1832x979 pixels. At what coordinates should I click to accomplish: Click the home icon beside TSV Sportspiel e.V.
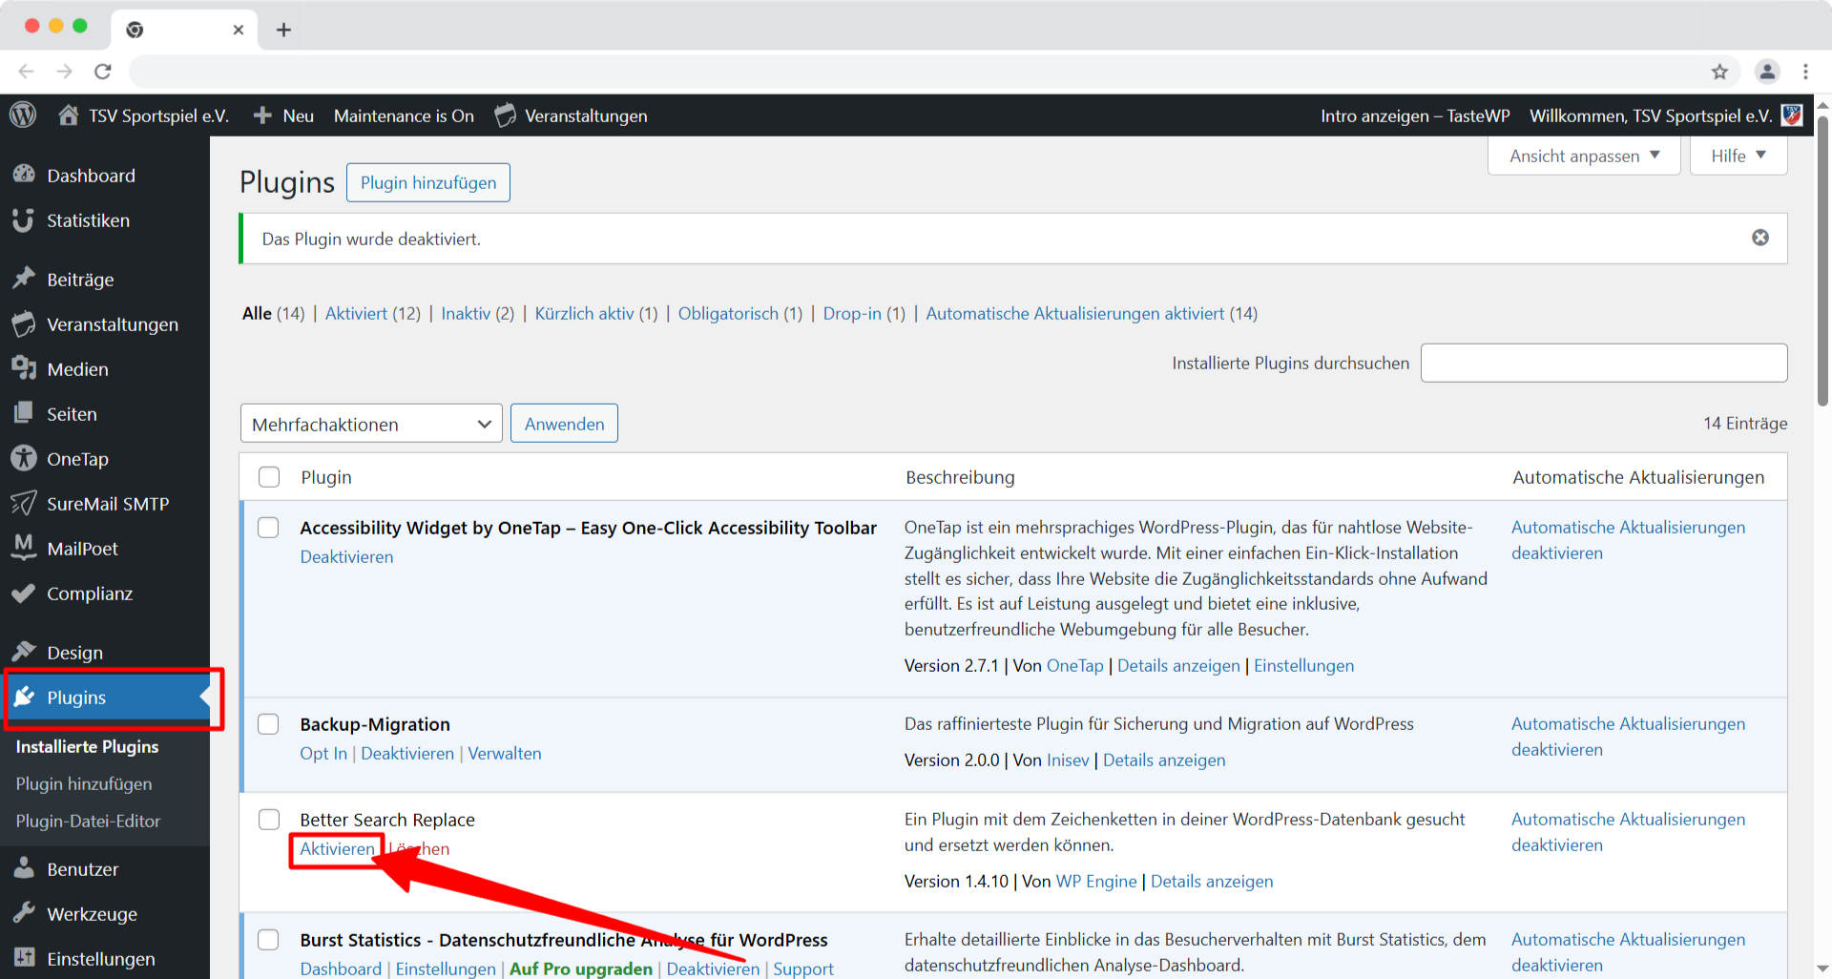click(68, 115)
